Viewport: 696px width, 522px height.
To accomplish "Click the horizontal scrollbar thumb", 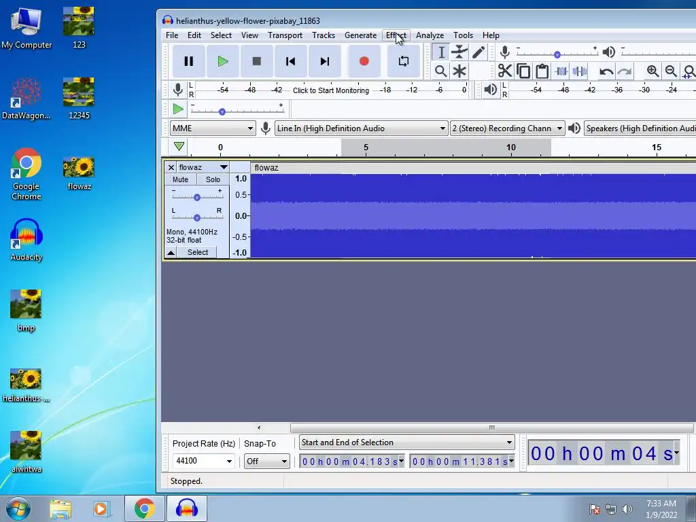I will point(491,428).
